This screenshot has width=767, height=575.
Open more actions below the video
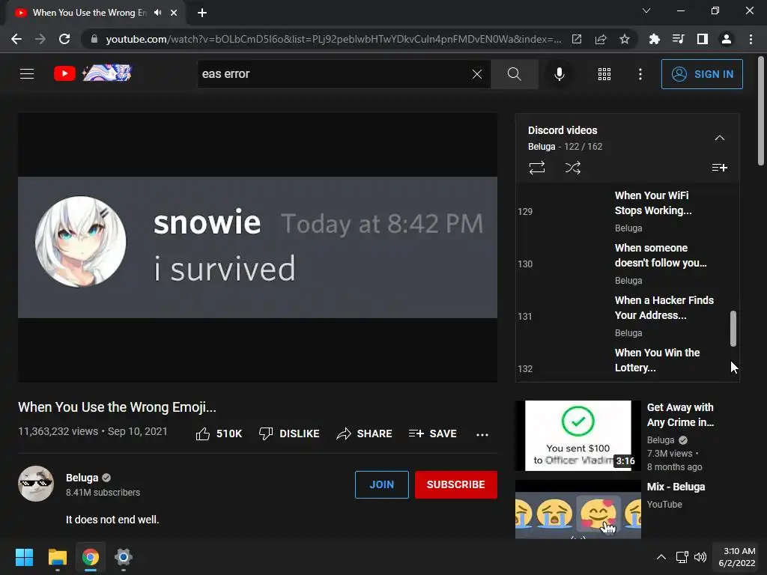pyautogui.click(x=482, y=434)
